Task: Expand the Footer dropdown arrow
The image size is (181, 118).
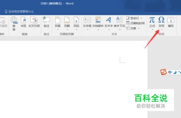Action: click(67, 30)
